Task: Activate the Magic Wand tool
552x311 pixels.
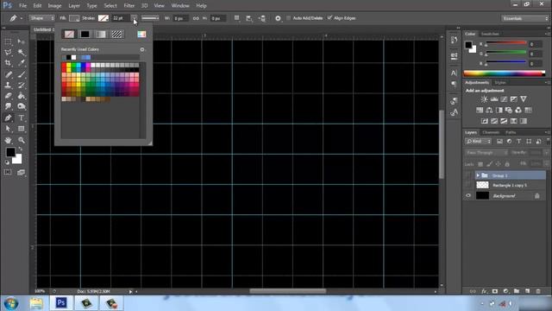Action: coord(21,53)
